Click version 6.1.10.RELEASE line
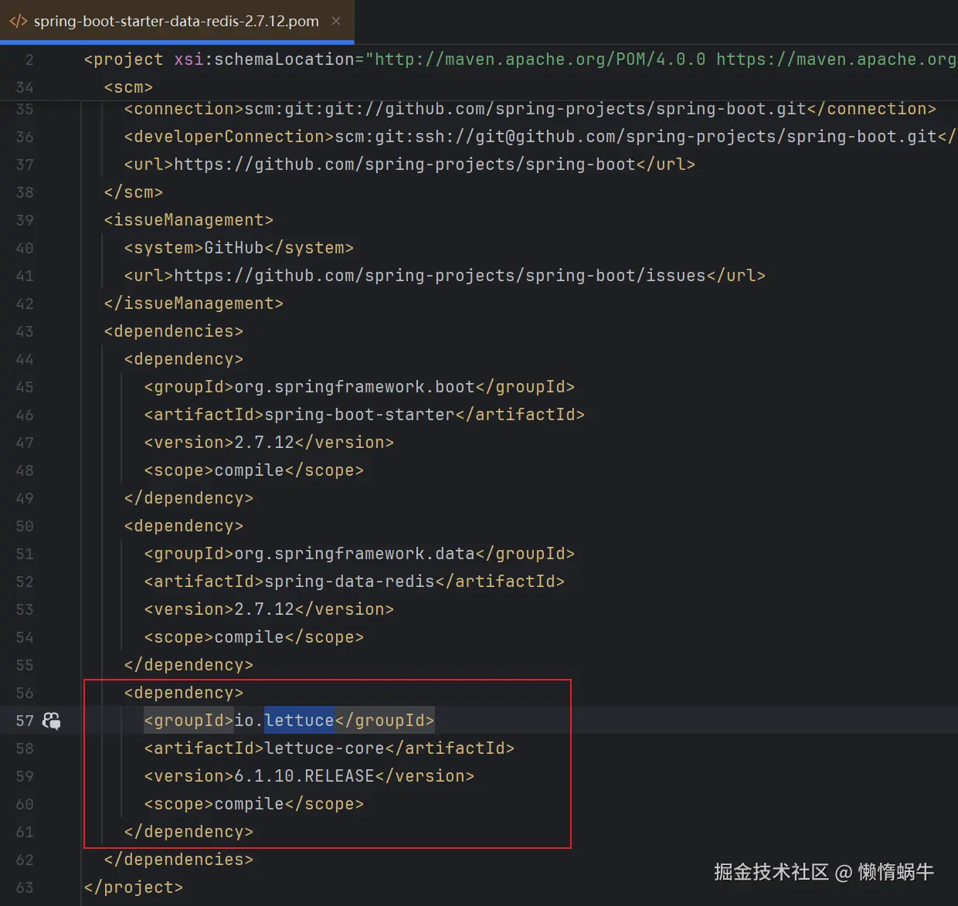958x906 pixels. pos(309,776)
